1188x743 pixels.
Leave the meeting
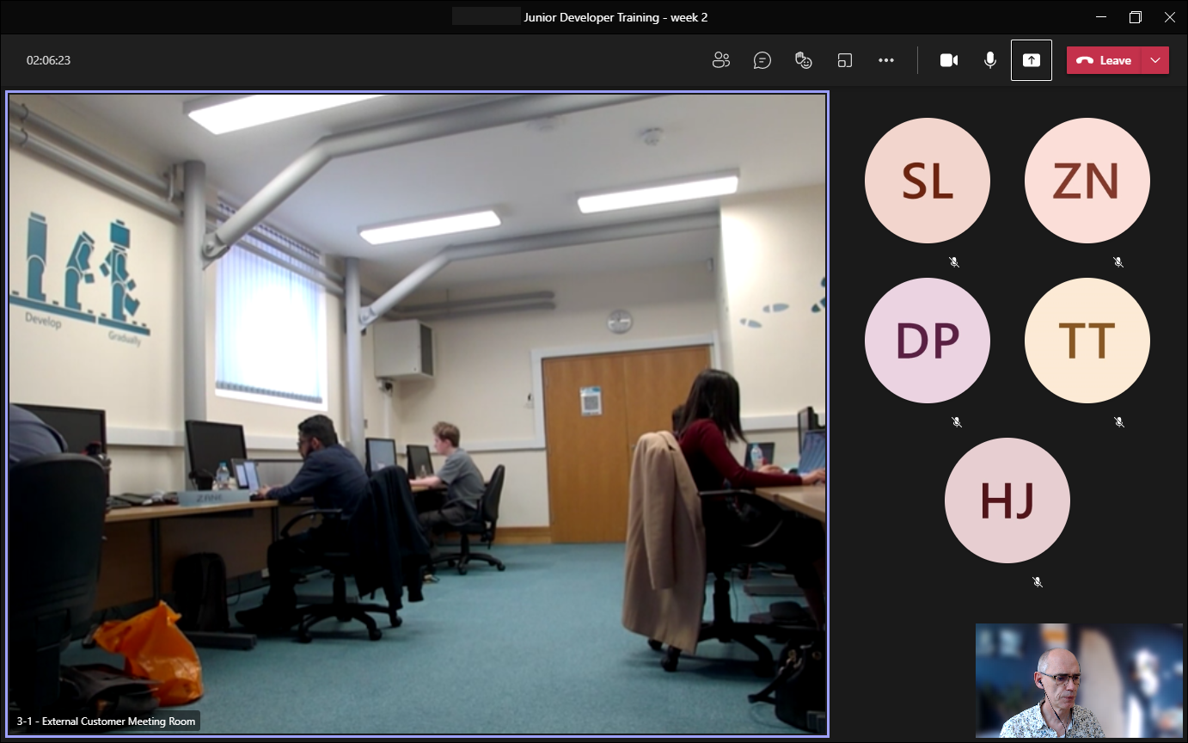[1104, 60]
